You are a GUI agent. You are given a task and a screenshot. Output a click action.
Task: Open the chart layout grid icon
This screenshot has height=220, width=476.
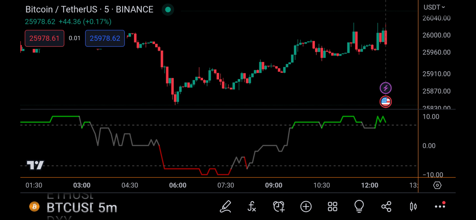[x=332, y=206]
